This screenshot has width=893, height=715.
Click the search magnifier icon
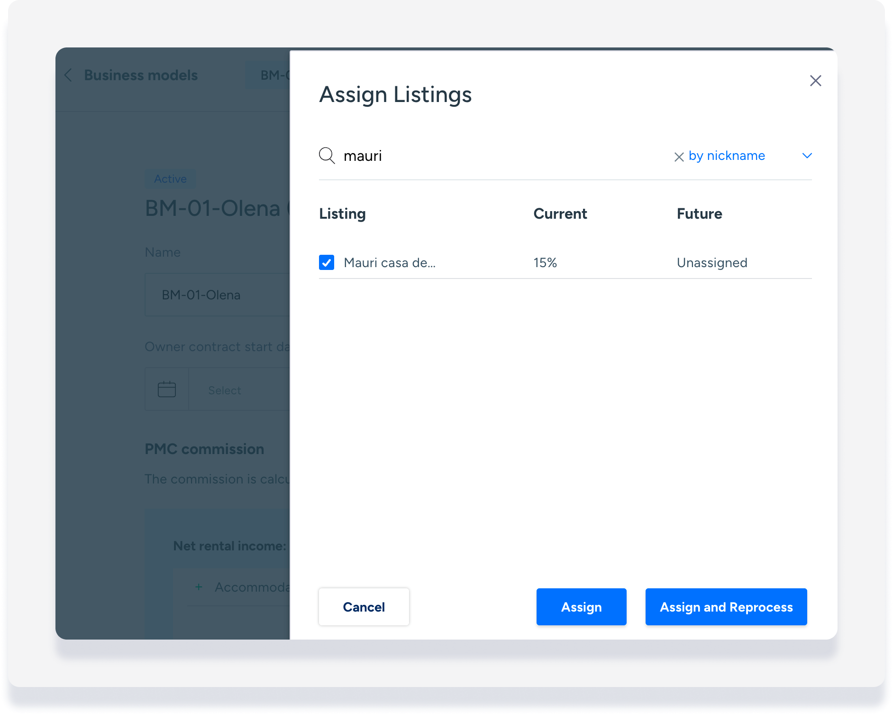(x=327, y=156)
